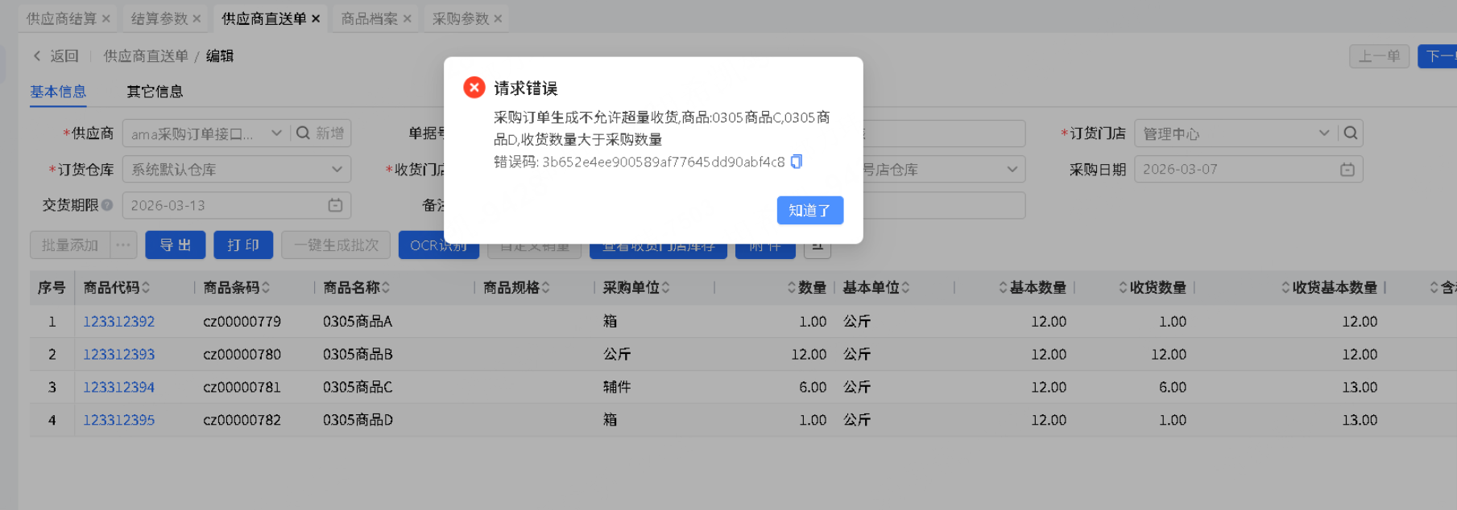
Task: Sort by 收货基本数量 column
Action: click(x=1285, y=287)
